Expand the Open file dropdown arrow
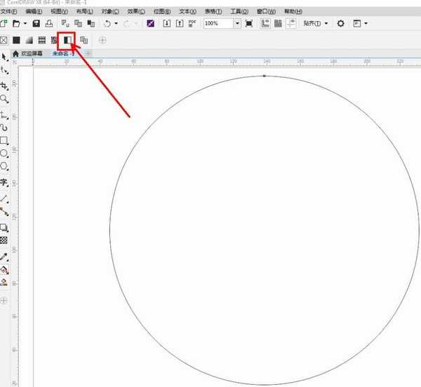This screenshot has width=421, height=387. 25,23
